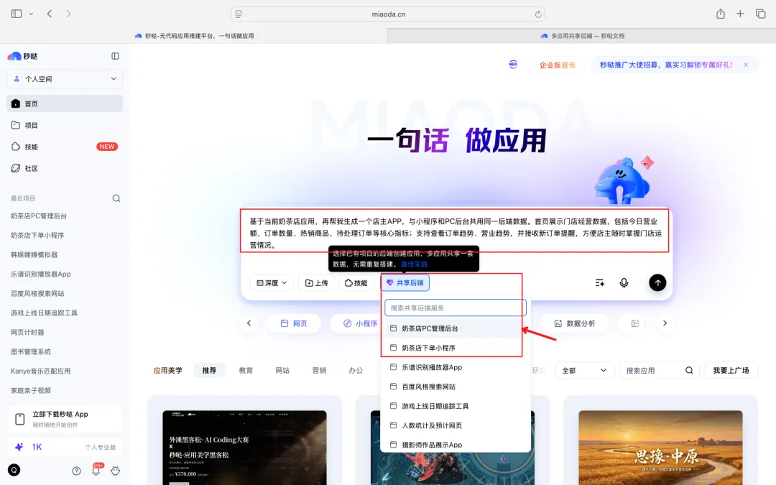Go forward with the Safari forward arrow
Image resolution: width=776 pixels, height=485 pixels.
(68, 14)
